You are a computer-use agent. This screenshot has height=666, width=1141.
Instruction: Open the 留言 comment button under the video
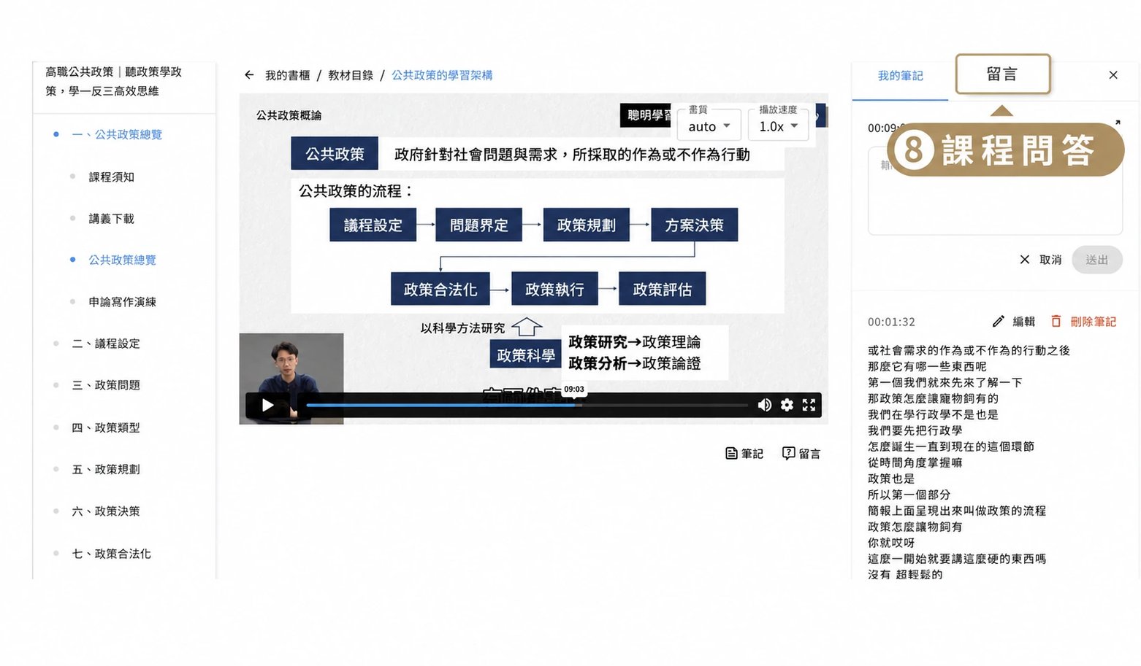tap(801, 454)
